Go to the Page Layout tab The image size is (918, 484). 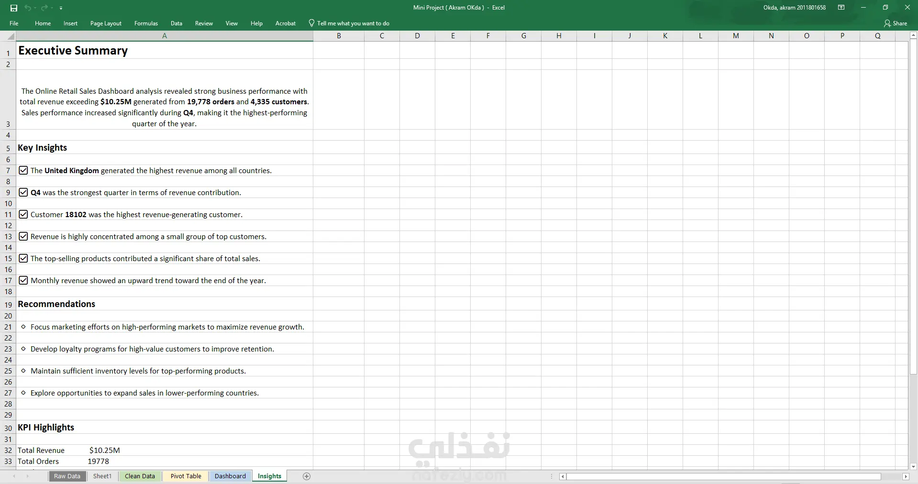point(106,23)
